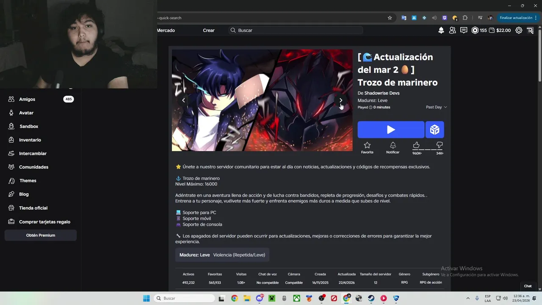
Task: Click the page vertical scrollbar
Action: (539, 55)
